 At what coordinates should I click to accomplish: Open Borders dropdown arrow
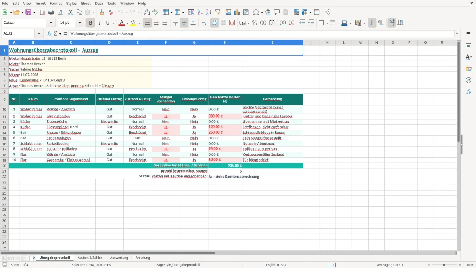(x=326, y=23)
